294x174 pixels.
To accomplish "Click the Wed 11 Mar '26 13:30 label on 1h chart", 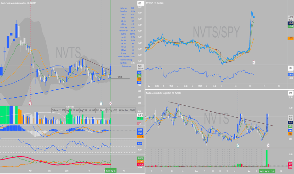I will [x=268, y=171].
